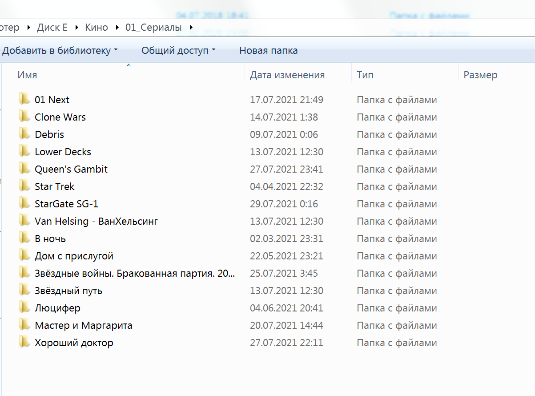Click date 27.07.2021 23:41
This screenshot has height=396, width=535.
pyautogui.click(x=286, y=169)
